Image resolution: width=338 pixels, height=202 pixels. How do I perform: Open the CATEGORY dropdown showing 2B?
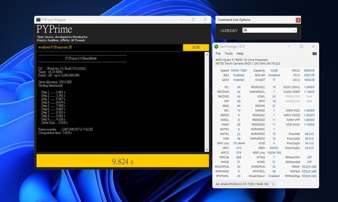(x=269, y=30)
